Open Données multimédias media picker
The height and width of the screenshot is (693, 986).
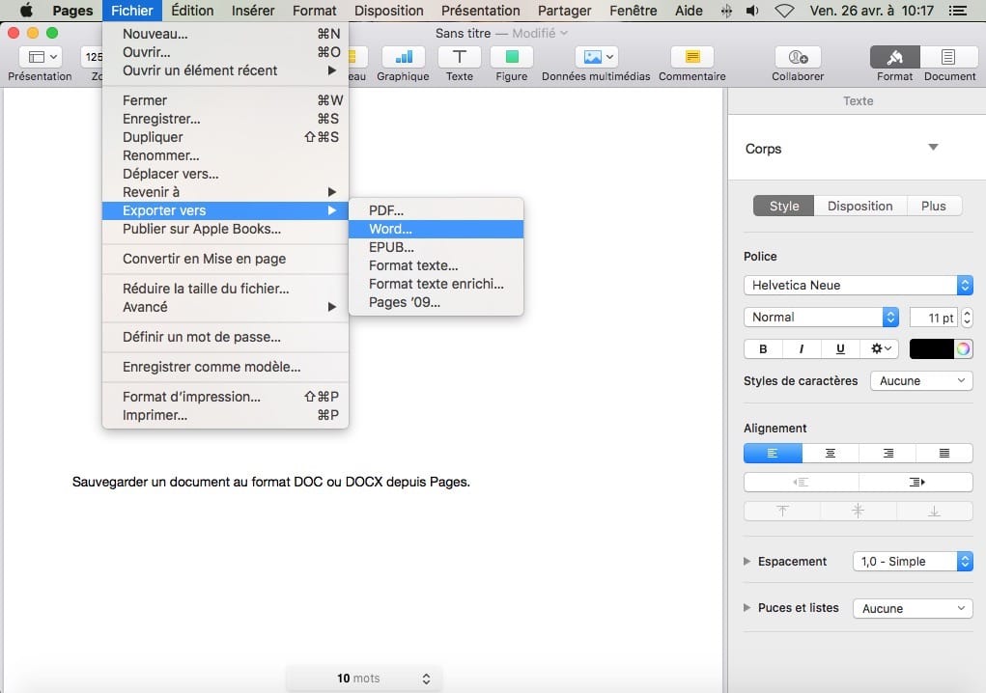[596, 57]
